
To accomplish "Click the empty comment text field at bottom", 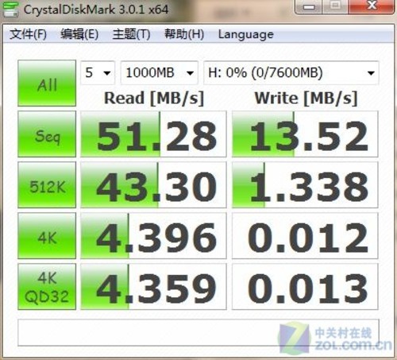I will [198, 333].
